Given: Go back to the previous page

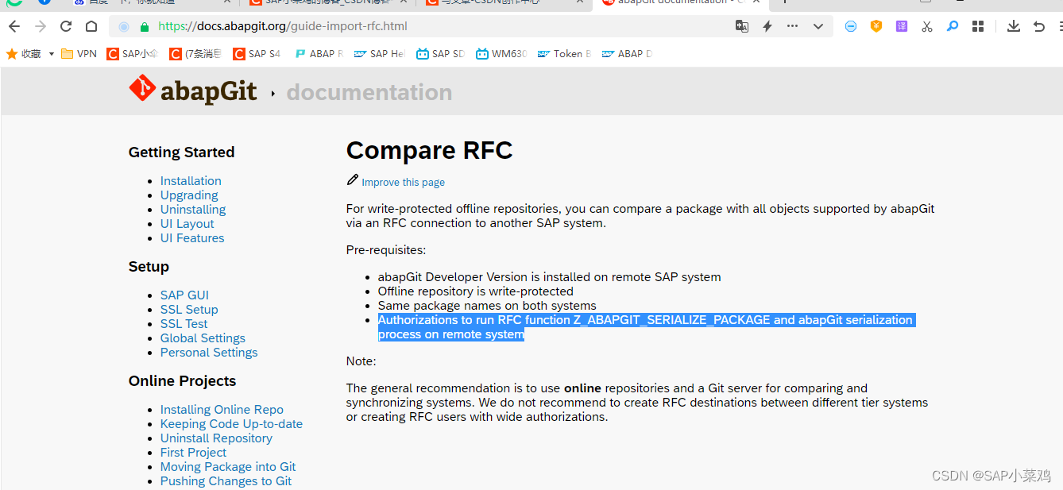Looking at the screenshot, I should tap(14, 26).
